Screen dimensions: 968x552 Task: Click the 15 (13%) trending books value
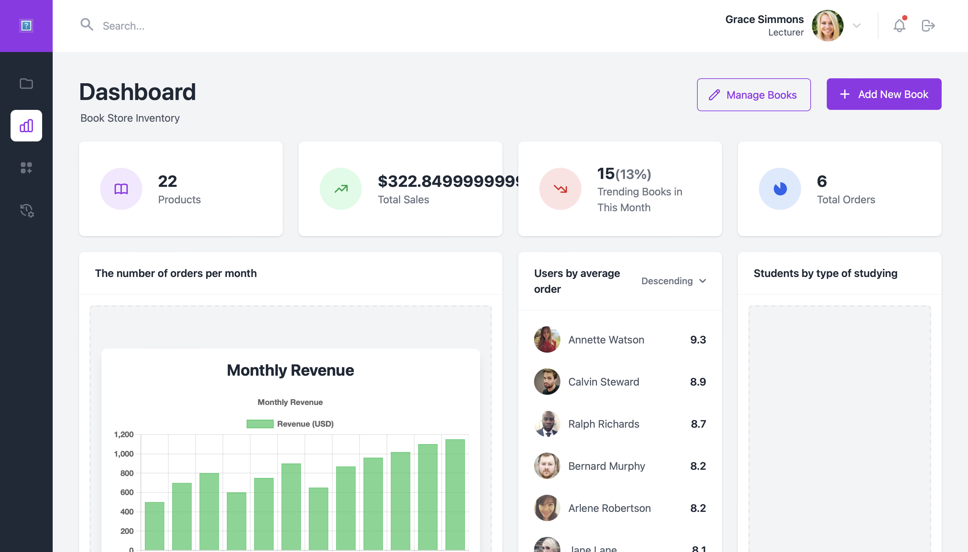(624, 174)
